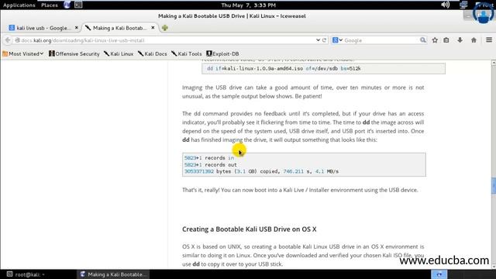Go to the home page icon
Viewport: 496px width, 279px height.
[x=474, y=40]
